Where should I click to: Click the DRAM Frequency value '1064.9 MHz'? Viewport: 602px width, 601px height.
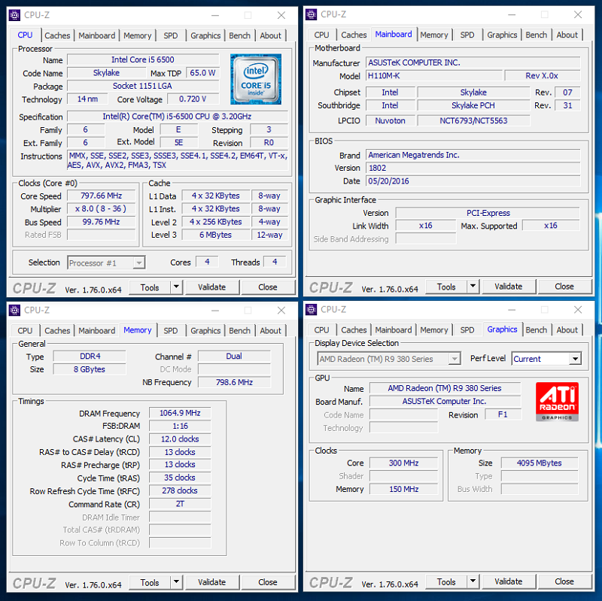180,413
